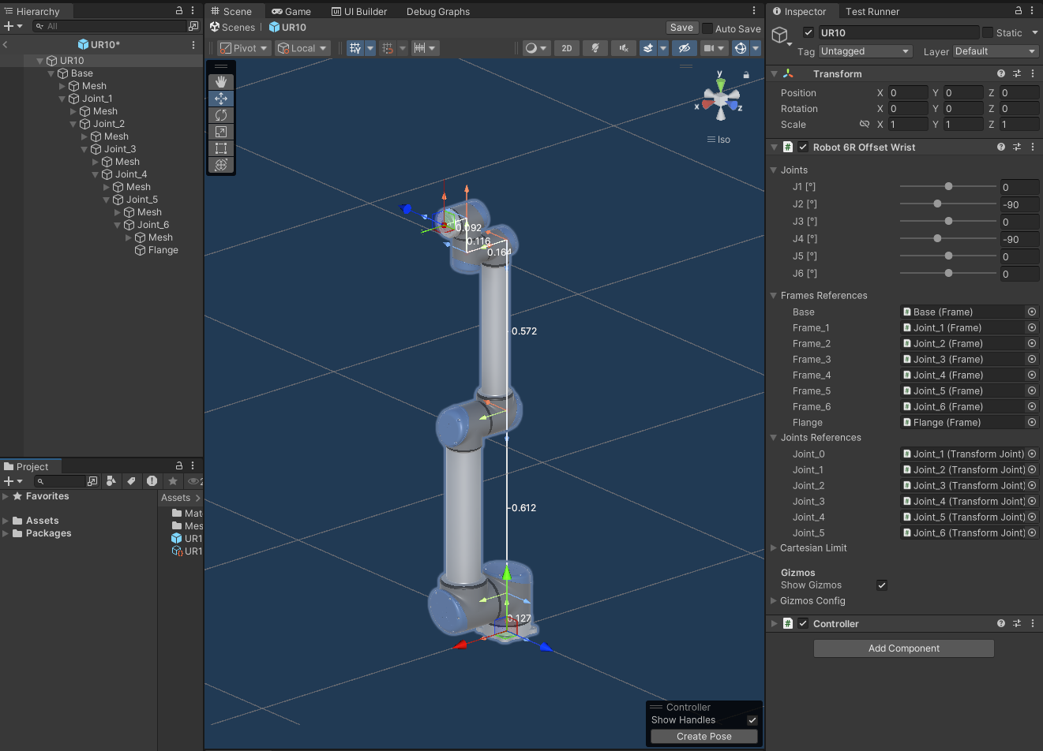The width and height of the screenshot is (1043, 751).
Task: Toggle grid snapping icon in Scene toolbar
Action: coord(388,48)
